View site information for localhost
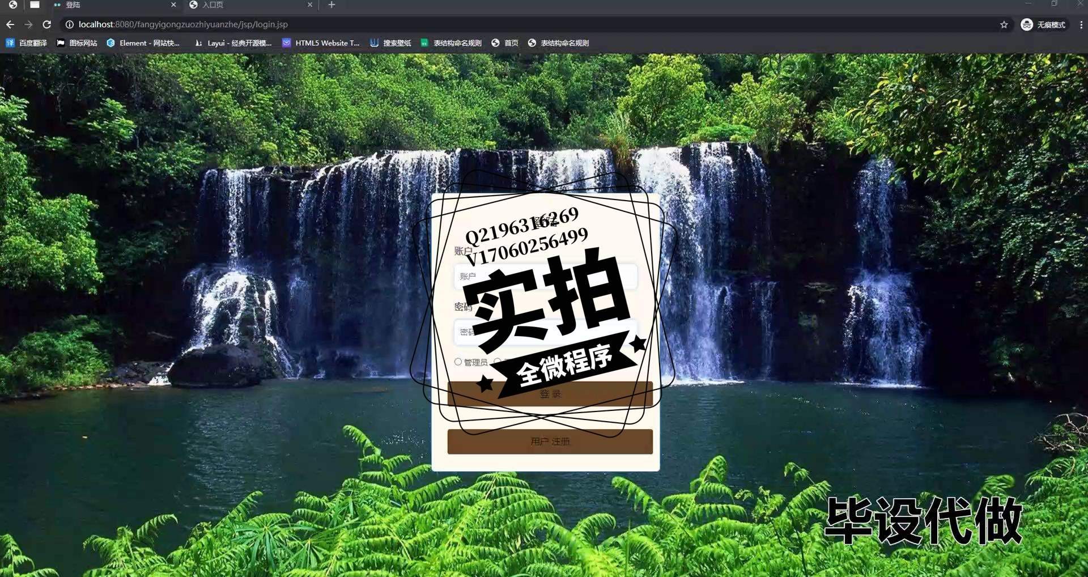The image size is (1088, 577). (70, 24)
